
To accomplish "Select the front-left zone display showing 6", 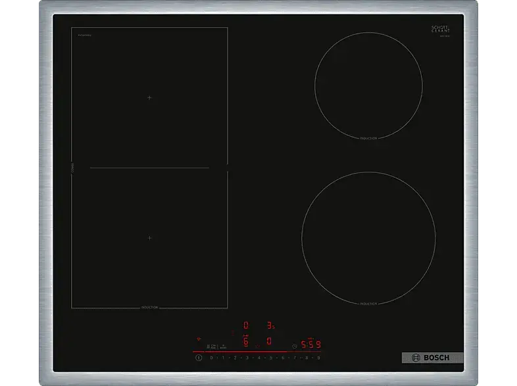I will point(246,341).
